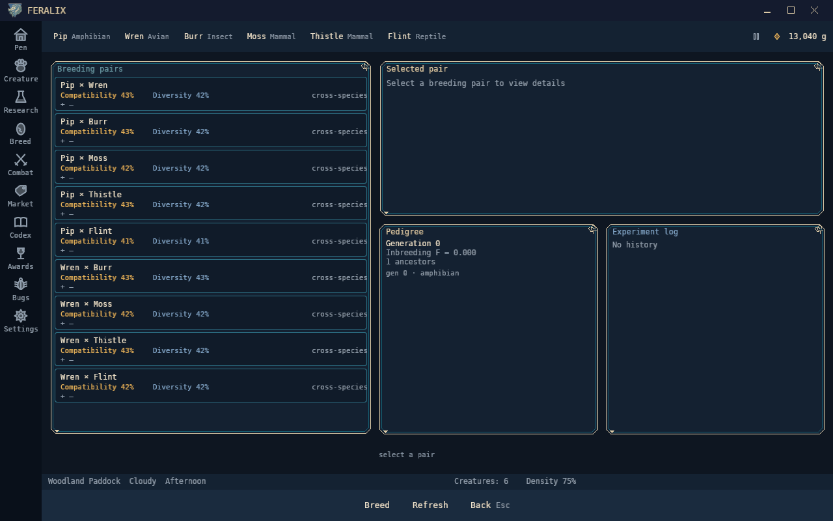Select Thistle Mammal creature tab
833x521 pixels.
342,36
